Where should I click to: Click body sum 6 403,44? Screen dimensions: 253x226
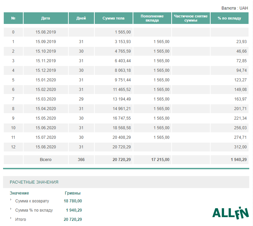[x=123, y=61]
